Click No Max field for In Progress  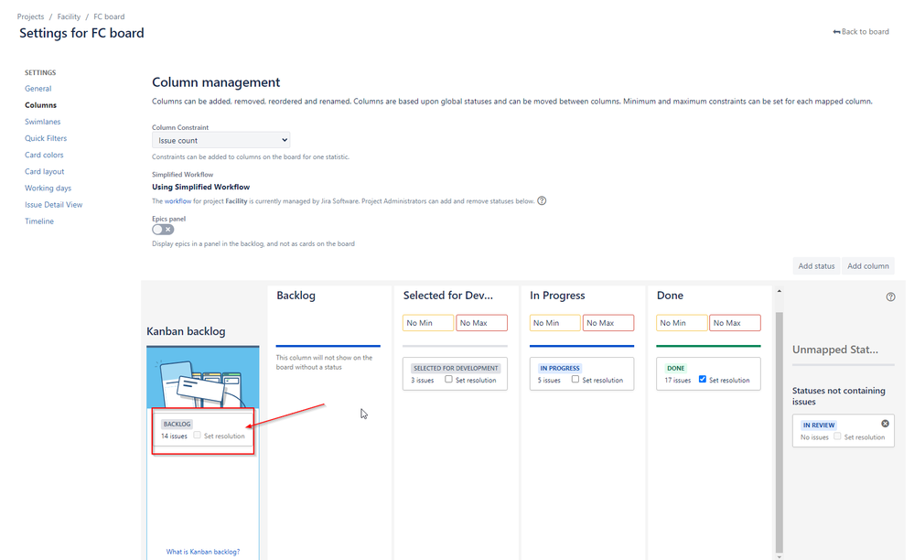pos(608,323)
